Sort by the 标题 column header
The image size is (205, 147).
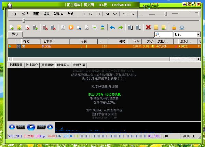tap(31, 41)
